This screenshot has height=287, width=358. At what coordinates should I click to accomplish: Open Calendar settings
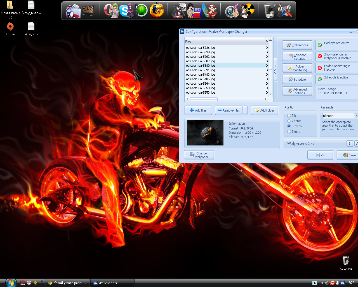297,57
